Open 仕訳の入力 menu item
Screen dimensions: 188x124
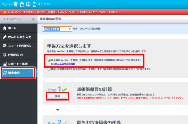[19, 55]
